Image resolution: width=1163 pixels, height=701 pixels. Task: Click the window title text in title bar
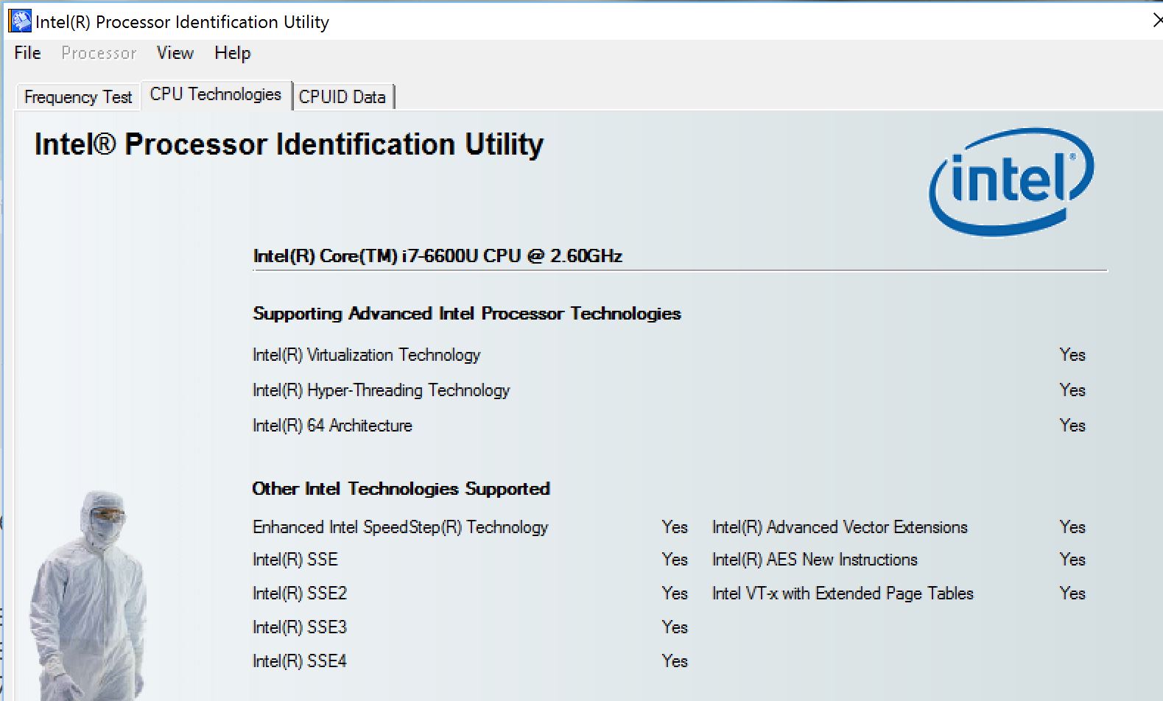tap(182, 22)
